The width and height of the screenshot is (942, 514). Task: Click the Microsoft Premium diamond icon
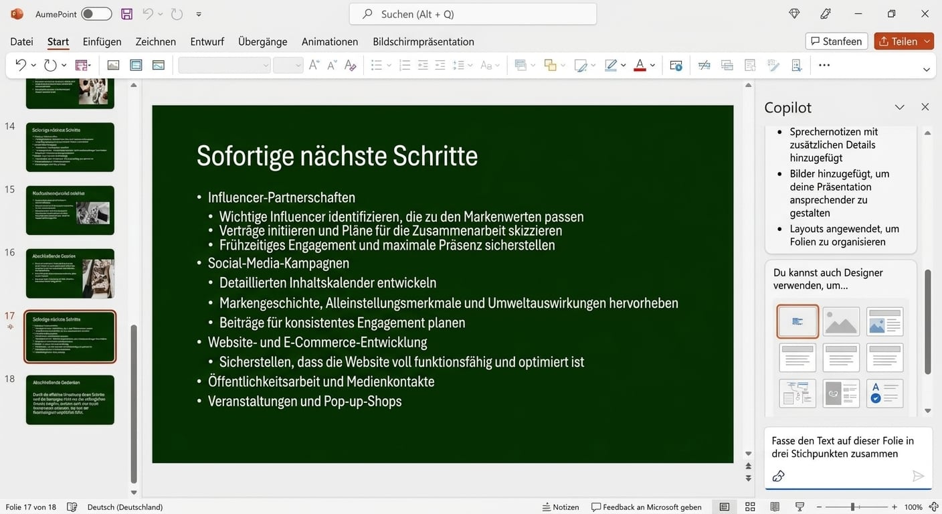click(x=794, y=14)
